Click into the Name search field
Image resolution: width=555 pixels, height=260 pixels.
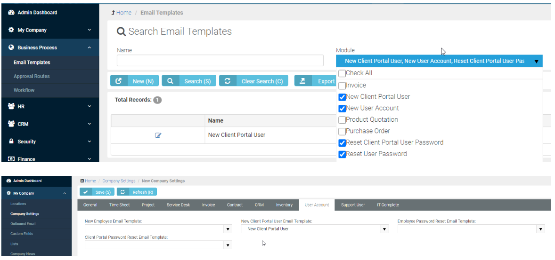[x=220, y=61]
